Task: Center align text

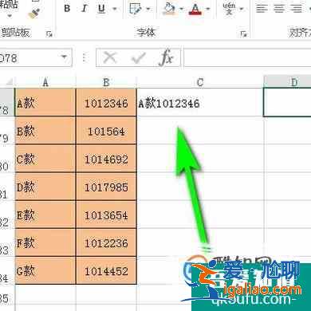Action: [279, 8]
